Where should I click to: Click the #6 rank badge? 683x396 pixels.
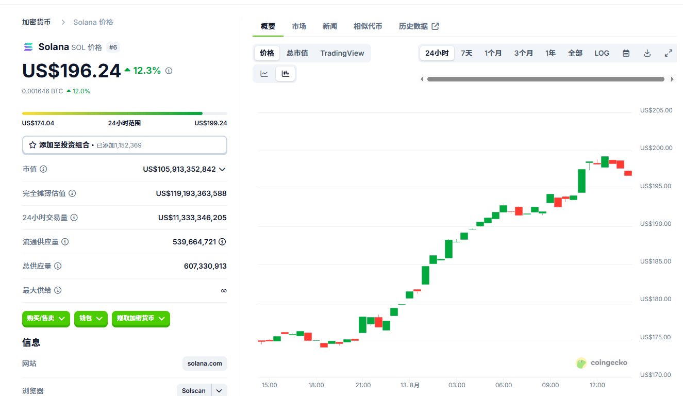click(x=113, y=47)
